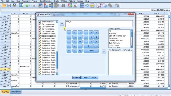
Task: Click the SDR_3 column header
Action: point(142,14)
